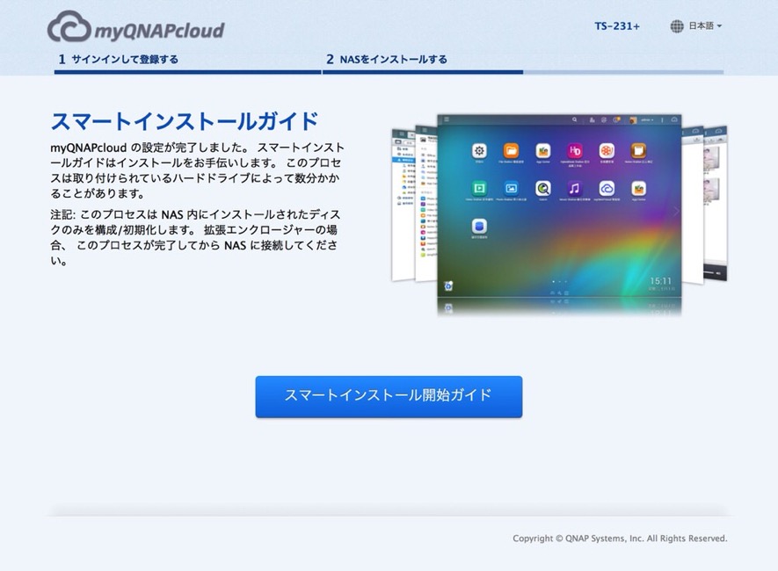Click the blue photo station icon in preview
Viewport: 778px width, 571px height.
click(511, 188)
